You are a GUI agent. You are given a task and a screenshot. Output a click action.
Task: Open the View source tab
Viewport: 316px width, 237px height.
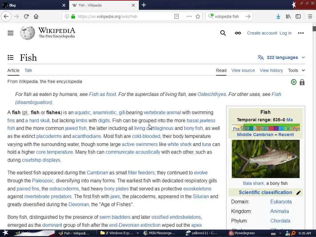pos(243,70)
